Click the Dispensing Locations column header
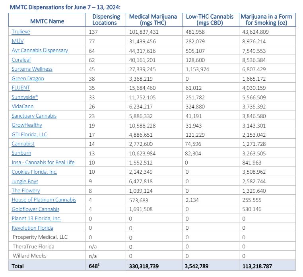 106,19
